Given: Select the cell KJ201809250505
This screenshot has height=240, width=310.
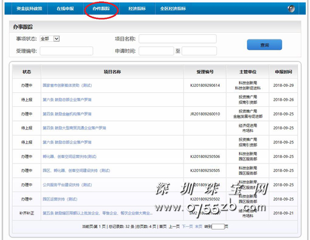Looking at the screenshot, I should click(205, 171).
